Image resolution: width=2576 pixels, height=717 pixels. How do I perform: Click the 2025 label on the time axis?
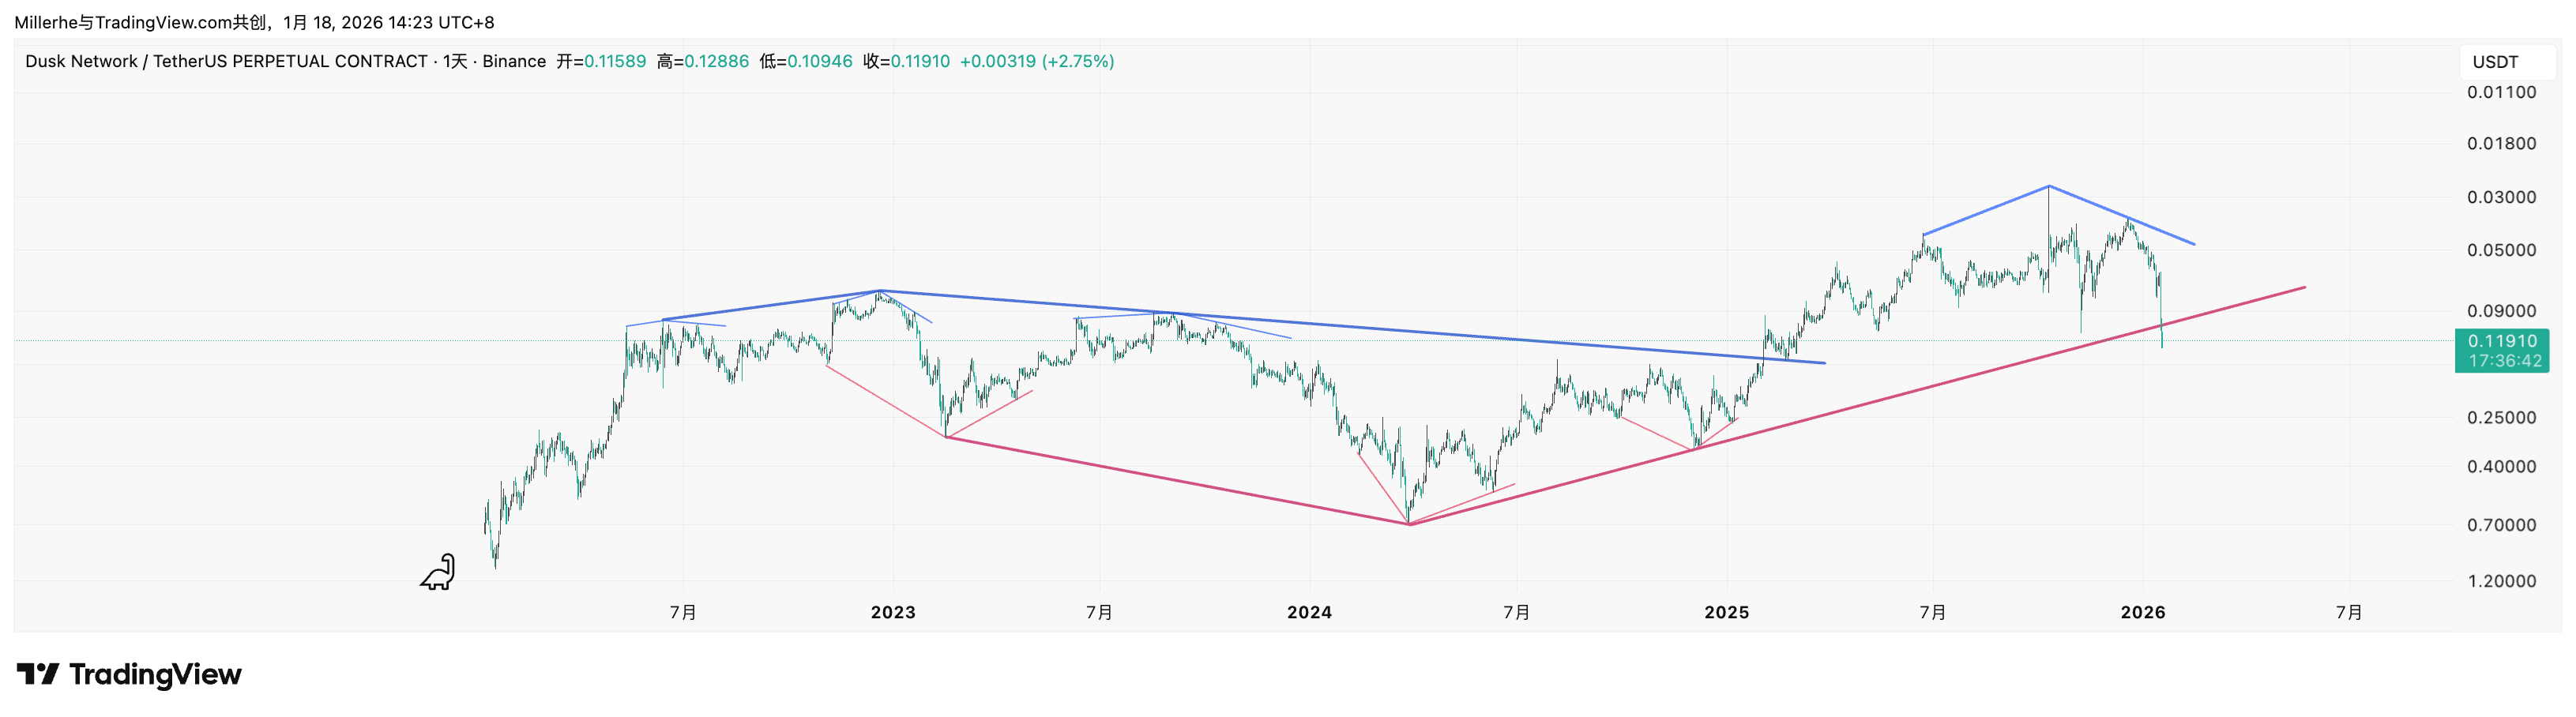(x=1726, y=612)
